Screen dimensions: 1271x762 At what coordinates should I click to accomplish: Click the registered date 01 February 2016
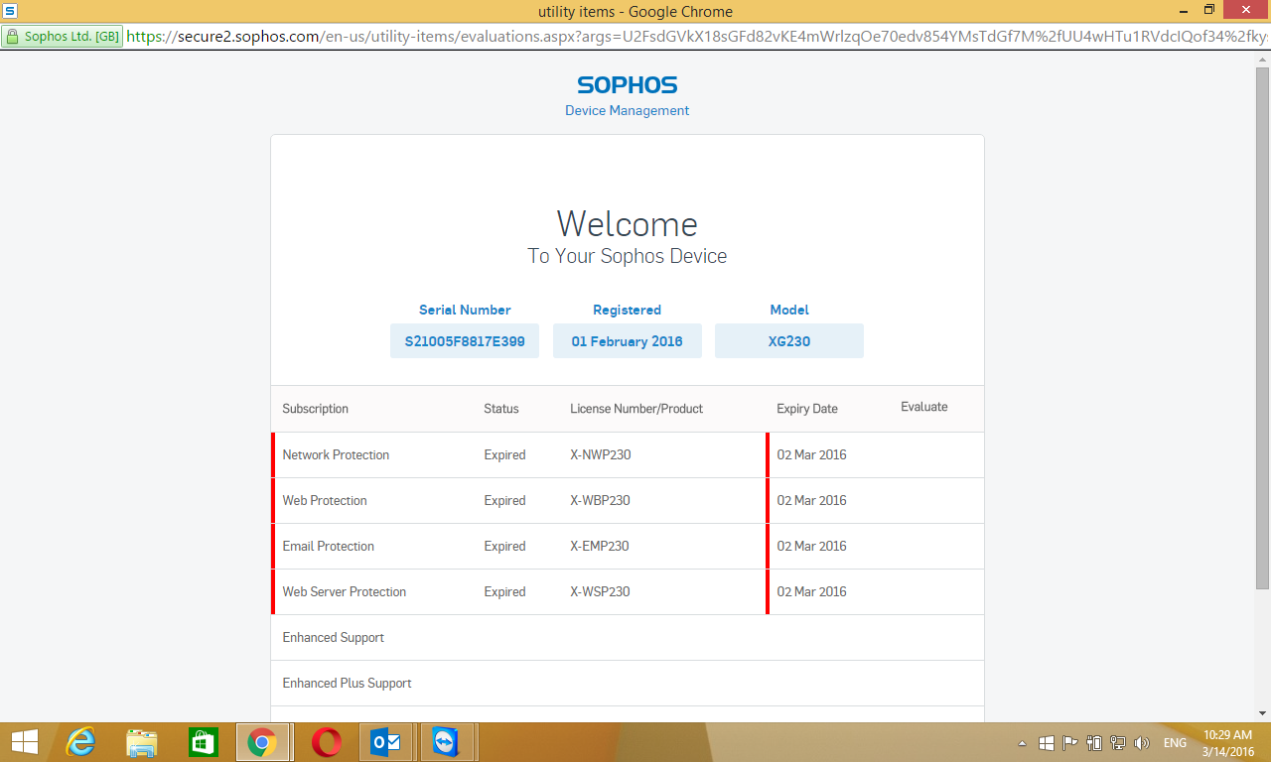pyautogui.click(x=627, y=341)
